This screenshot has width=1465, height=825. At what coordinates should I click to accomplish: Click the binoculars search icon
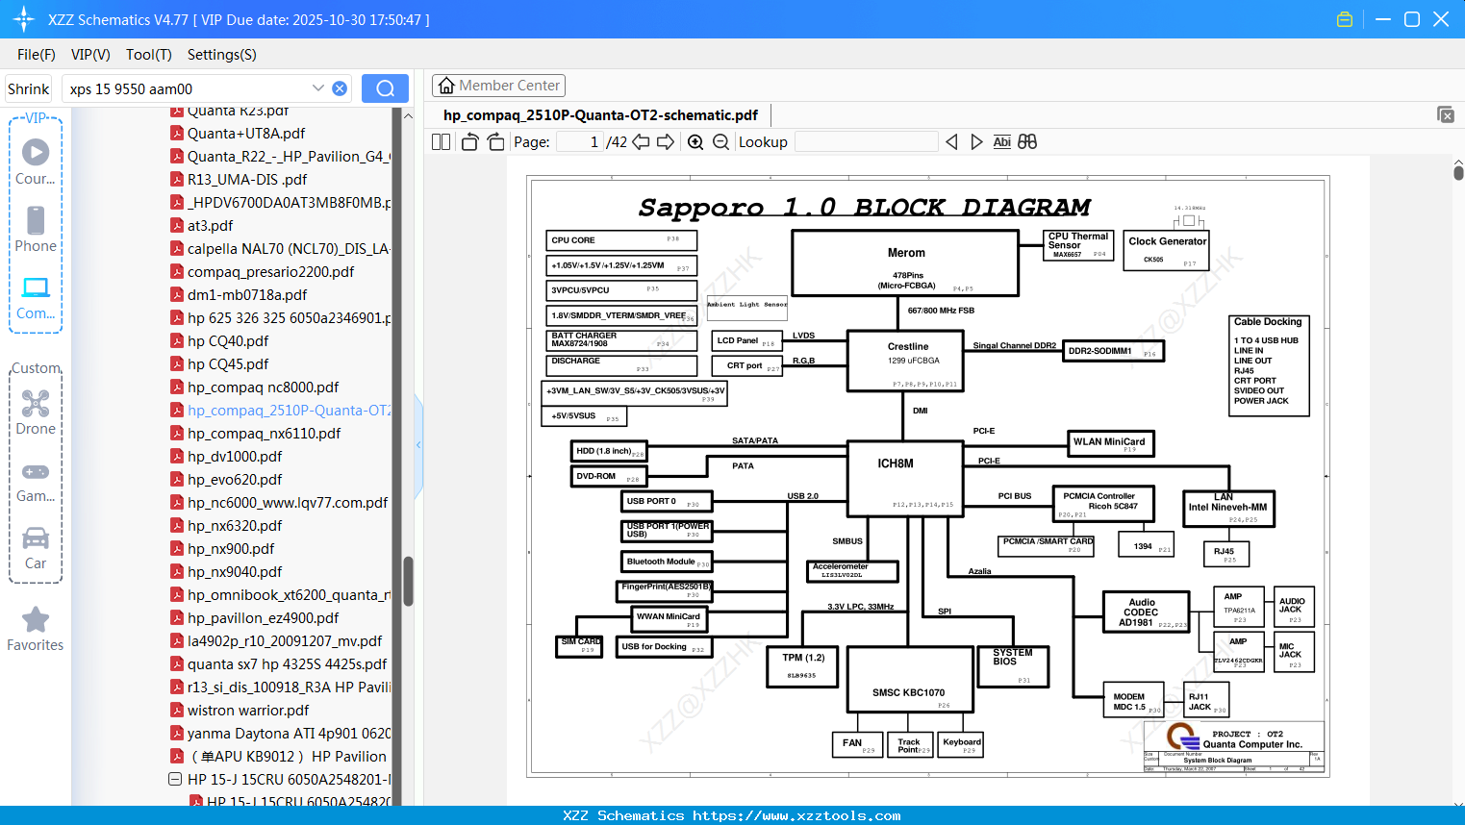(1027, 142)
